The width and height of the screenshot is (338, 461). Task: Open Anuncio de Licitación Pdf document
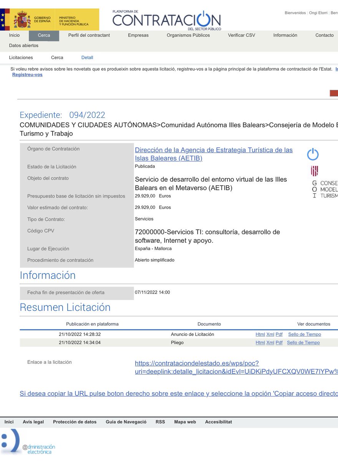click(279, 335)
